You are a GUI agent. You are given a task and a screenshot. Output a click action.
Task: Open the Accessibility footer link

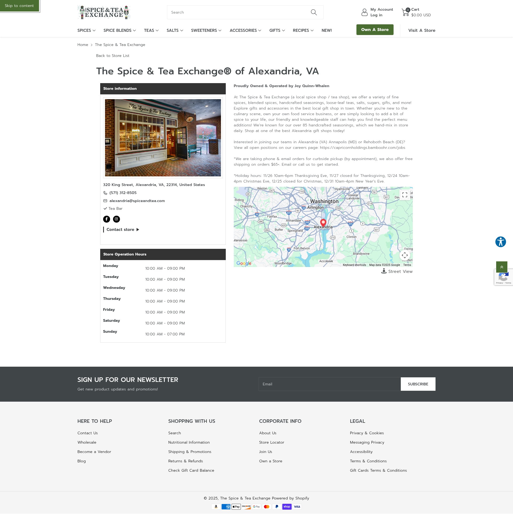[x=361, y=452]
